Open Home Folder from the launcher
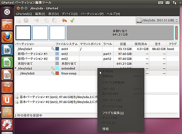The image size is (182, 134). click(7, 25)
